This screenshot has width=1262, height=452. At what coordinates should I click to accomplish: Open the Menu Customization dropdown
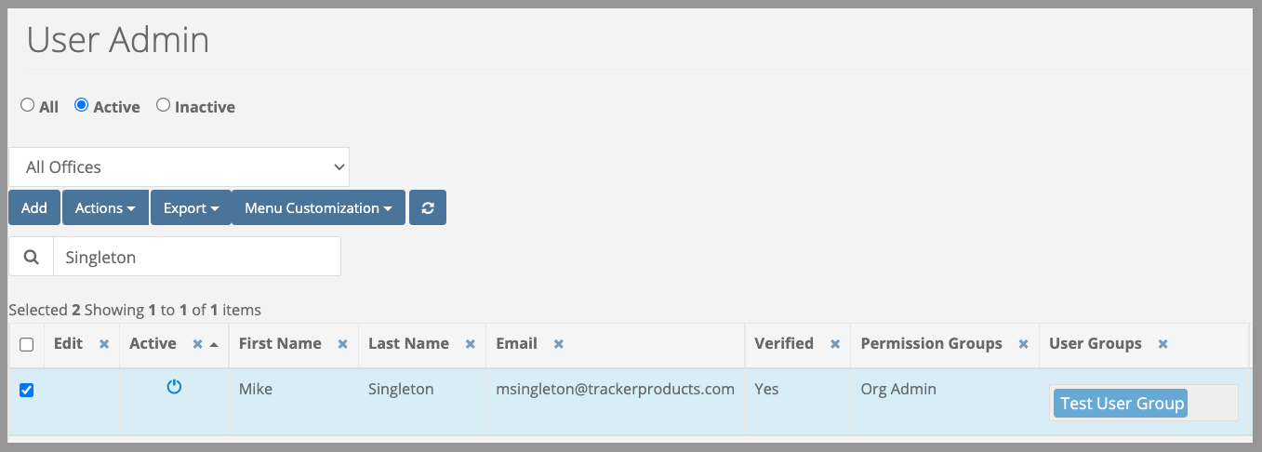(x=318, y=208)
